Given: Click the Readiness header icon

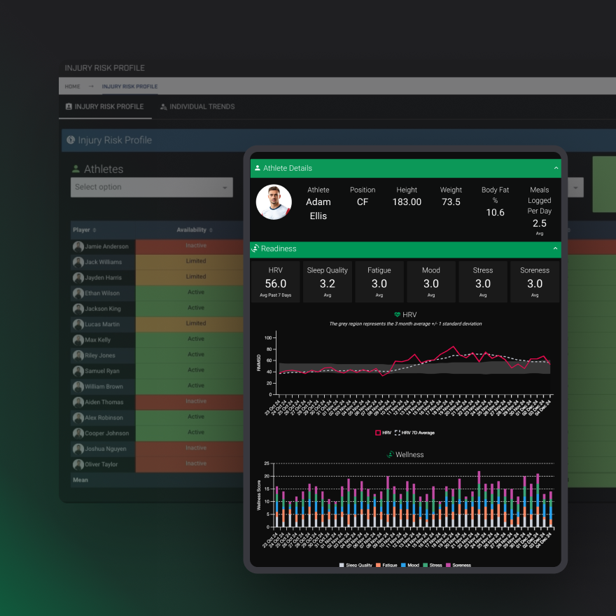Looking at the screenshot, I should point(256,248).
